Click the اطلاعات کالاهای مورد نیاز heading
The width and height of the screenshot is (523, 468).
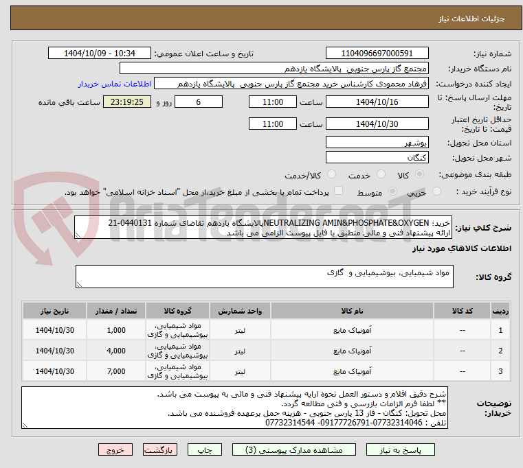click(x=462, y=248)
